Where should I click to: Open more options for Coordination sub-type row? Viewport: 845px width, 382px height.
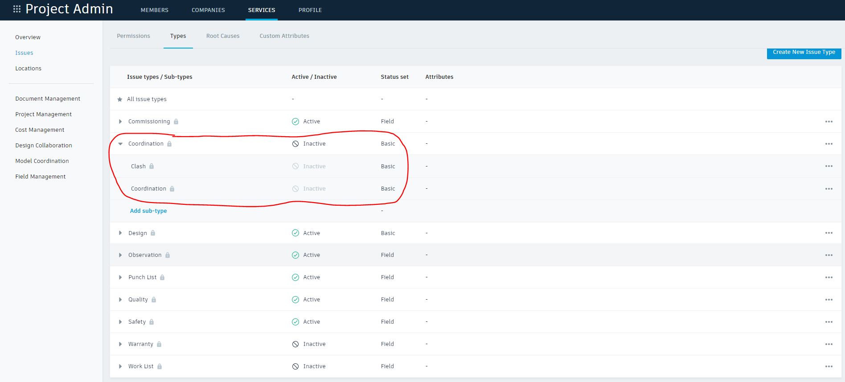[x=829, y=189]
